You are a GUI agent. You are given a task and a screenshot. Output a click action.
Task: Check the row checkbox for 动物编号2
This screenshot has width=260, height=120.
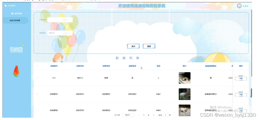pos(37,110)
